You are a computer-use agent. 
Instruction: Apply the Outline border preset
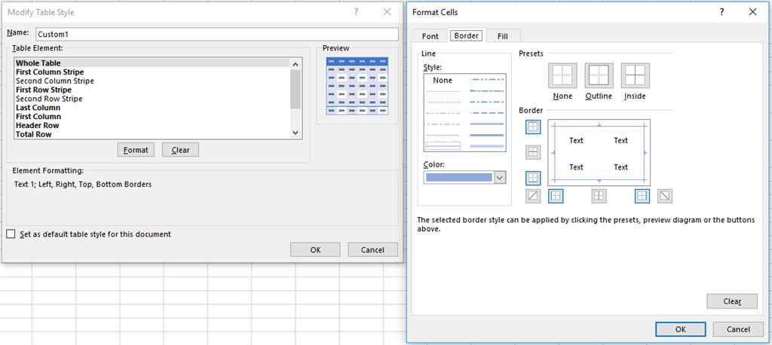point(599,75)
